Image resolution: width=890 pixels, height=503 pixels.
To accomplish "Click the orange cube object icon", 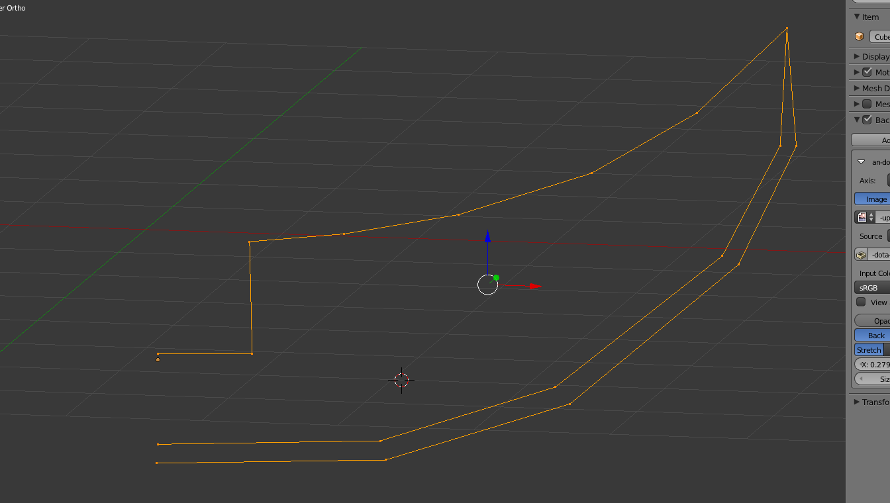I will 859,37.
